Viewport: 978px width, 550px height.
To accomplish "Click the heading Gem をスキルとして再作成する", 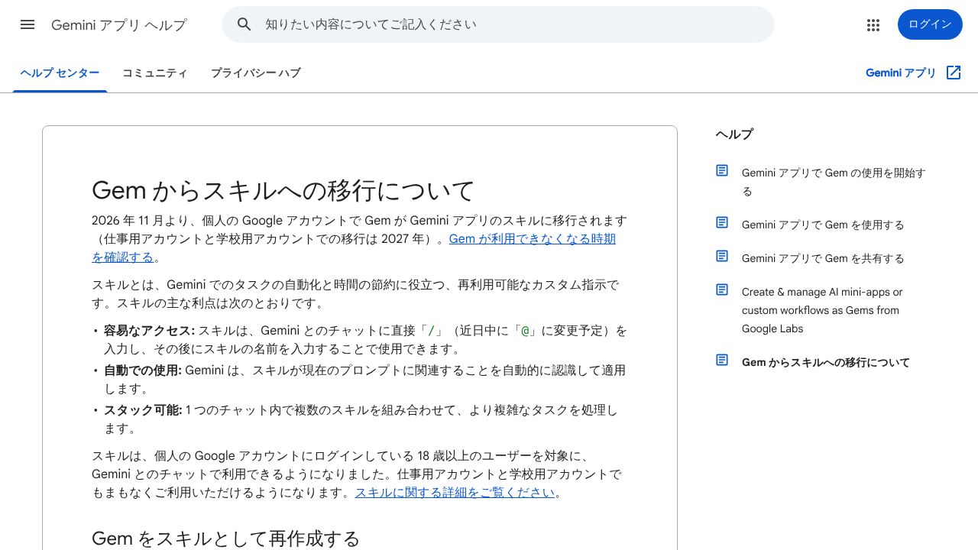I will coord(225,539).
